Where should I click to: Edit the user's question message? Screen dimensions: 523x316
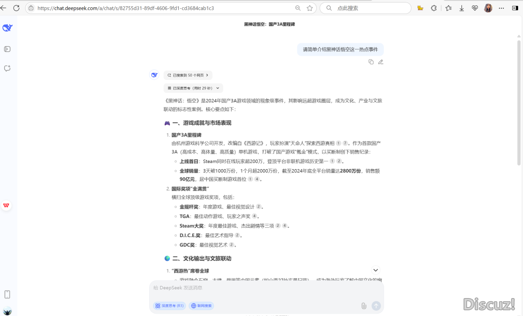(x=381, y=62)
